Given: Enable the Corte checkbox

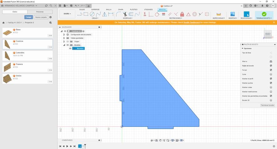Looking at the screenshot, I should pyautogui.click(x=271, y=74).
